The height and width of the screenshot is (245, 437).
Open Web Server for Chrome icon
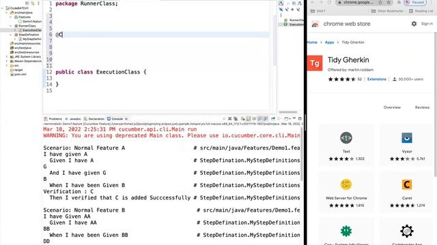click(x=346, y=184)
